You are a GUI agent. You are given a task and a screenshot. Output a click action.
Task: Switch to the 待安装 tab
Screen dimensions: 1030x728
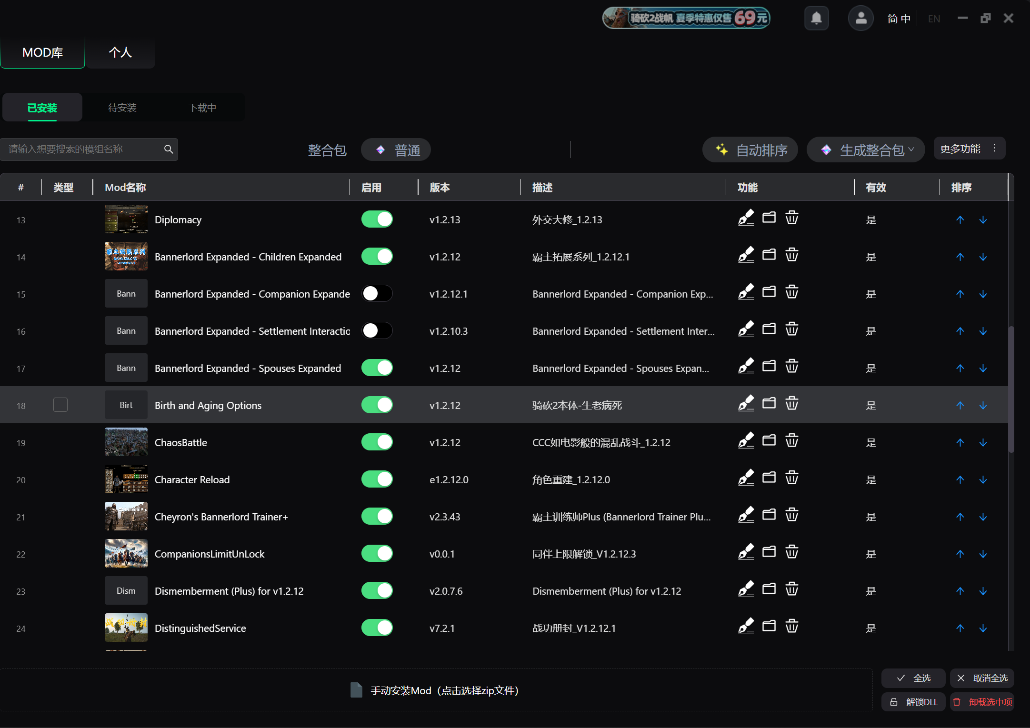tap(122, 108)
